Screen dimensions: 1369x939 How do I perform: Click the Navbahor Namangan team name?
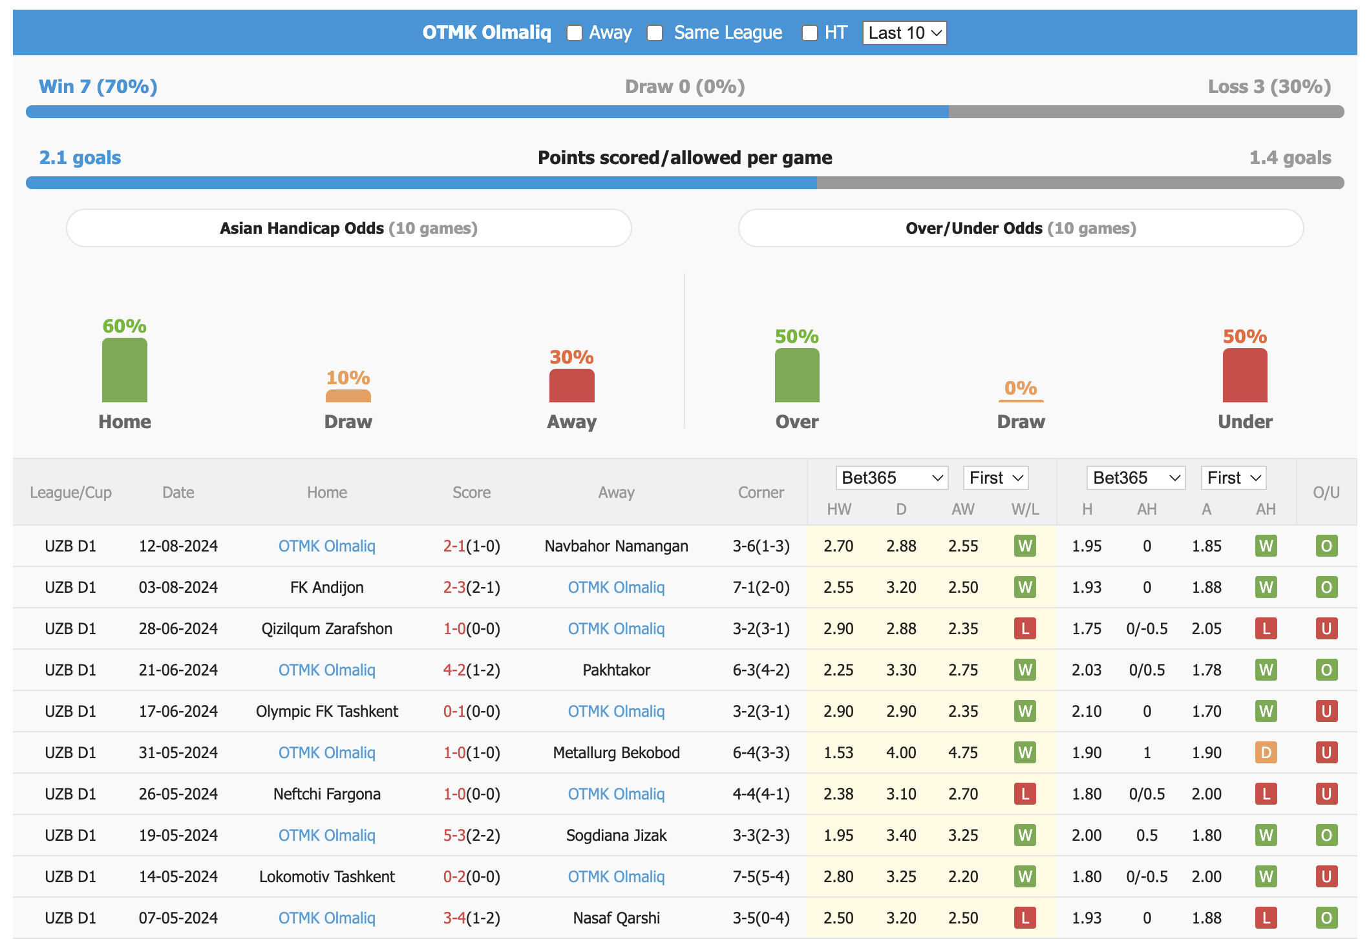[x=616, y=546]
